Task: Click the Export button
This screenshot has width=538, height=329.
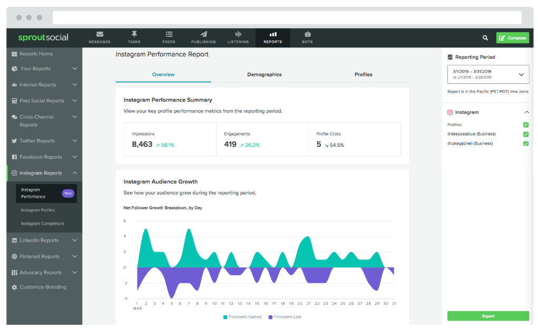Action: [x=488, y=316]
